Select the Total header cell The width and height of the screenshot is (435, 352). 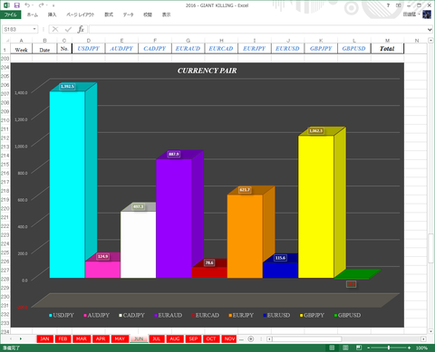point(387,49)
